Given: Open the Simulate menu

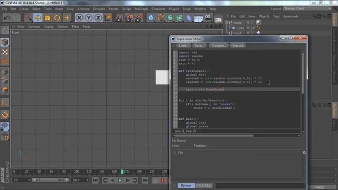Looking at the screenshot, I should (99, 9).
